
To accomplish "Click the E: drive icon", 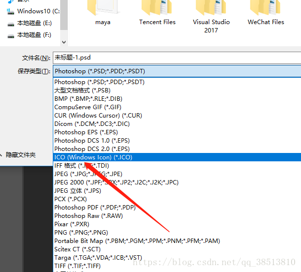I will click(x=11, y=24).
